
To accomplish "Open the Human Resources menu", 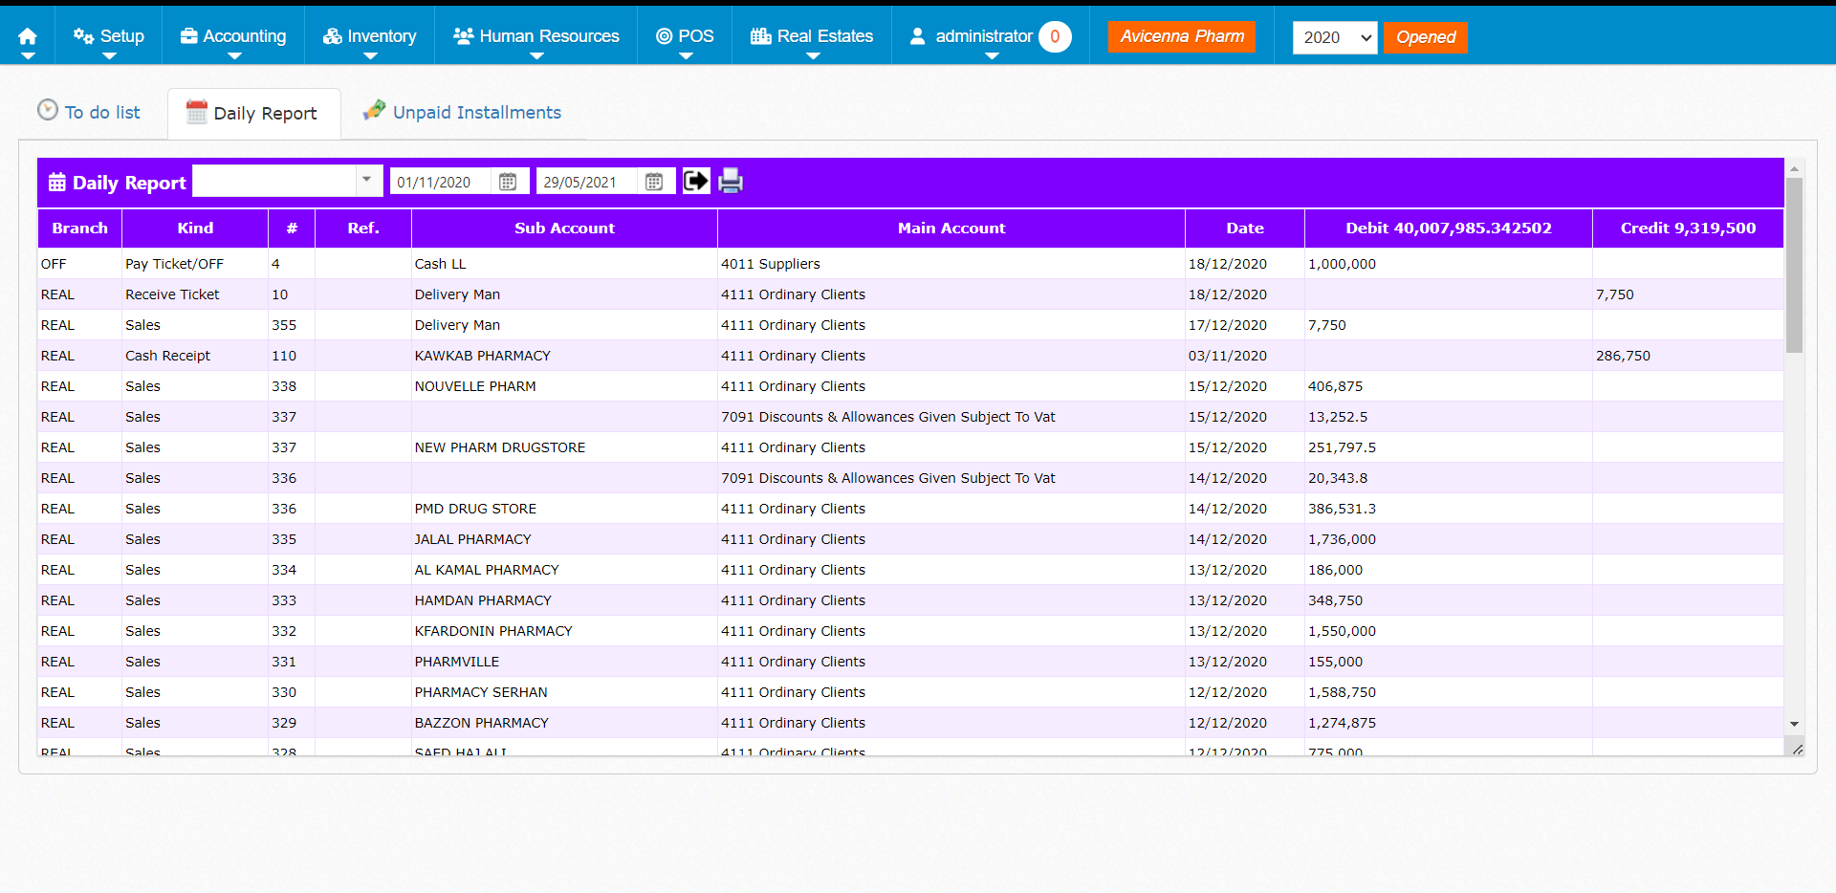I will click(536, 36).
